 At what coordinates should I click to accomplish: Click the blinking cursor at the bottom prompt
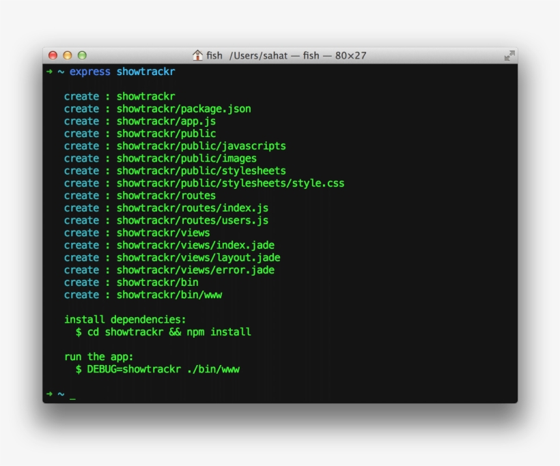click(x=72, y=394)
